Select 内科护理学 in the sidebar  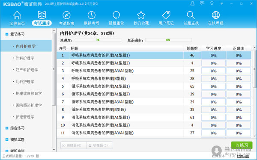pos(26,46)
